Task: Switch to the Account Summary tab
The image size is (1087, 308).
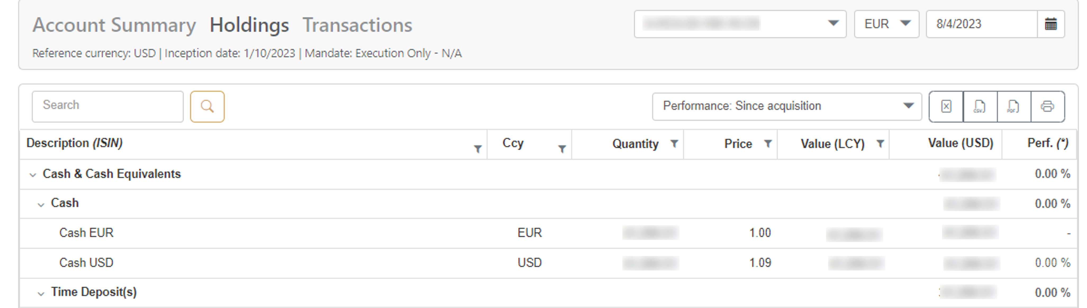Action: click(114, 25)
